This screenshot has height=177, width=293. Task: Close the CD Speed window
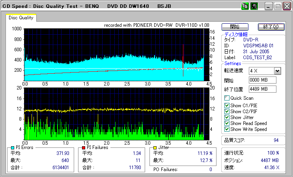[286, 7]
